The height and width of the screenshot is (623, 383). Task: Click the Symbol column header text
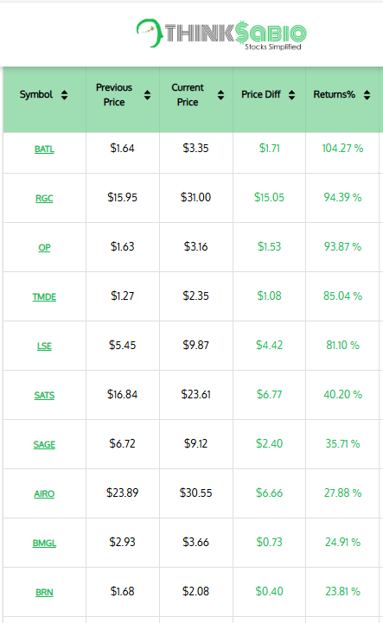pyautogui.click(x=36, y=94)
